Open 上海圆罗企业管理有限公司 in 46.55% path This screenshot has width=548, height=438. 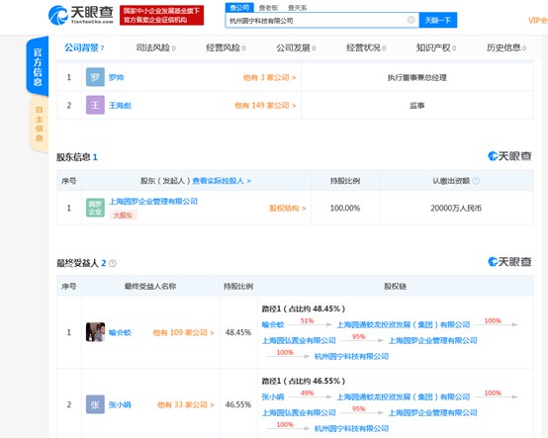(x=432, y=413)
